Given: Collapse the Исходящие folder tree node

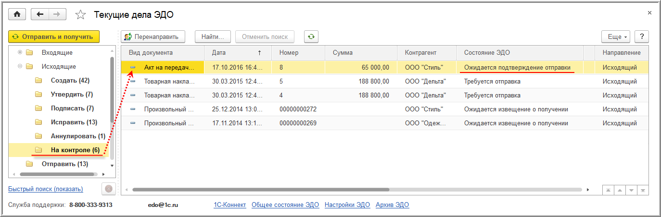Looking at the screenshot, I should pos(20,67).
